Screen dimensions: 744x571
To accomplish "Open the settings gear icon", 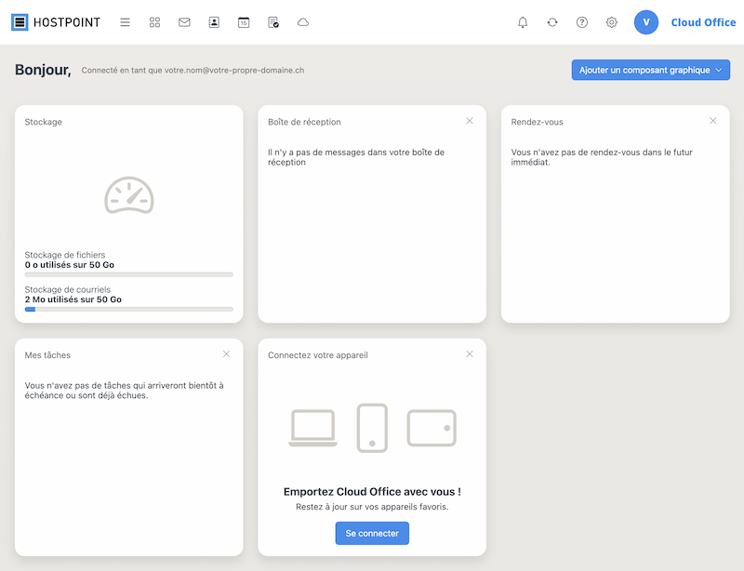I will coord(612,22).
